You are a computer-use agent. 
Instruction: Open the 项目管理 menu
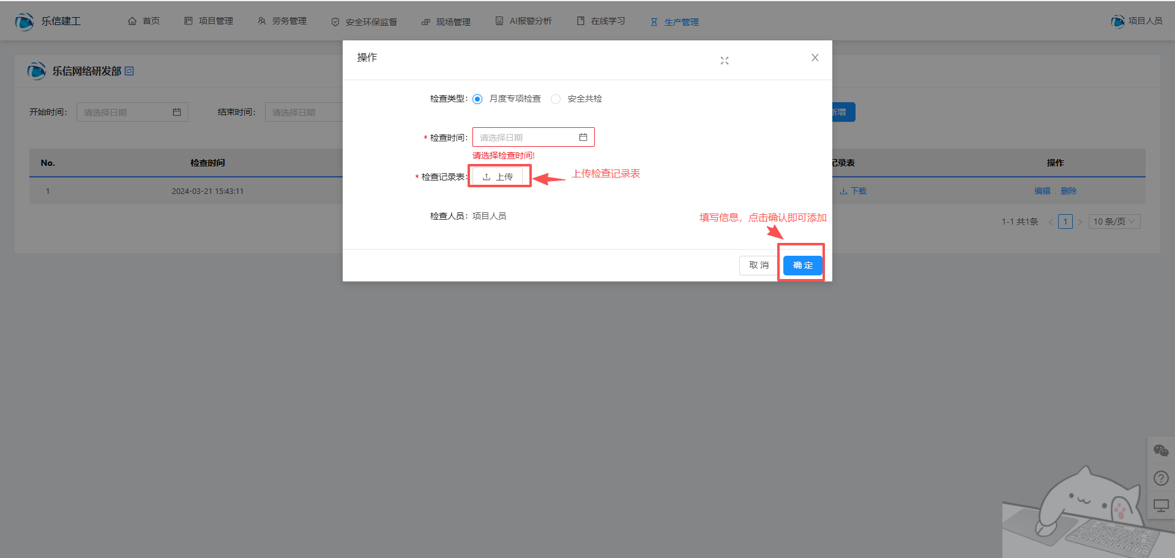209,21
